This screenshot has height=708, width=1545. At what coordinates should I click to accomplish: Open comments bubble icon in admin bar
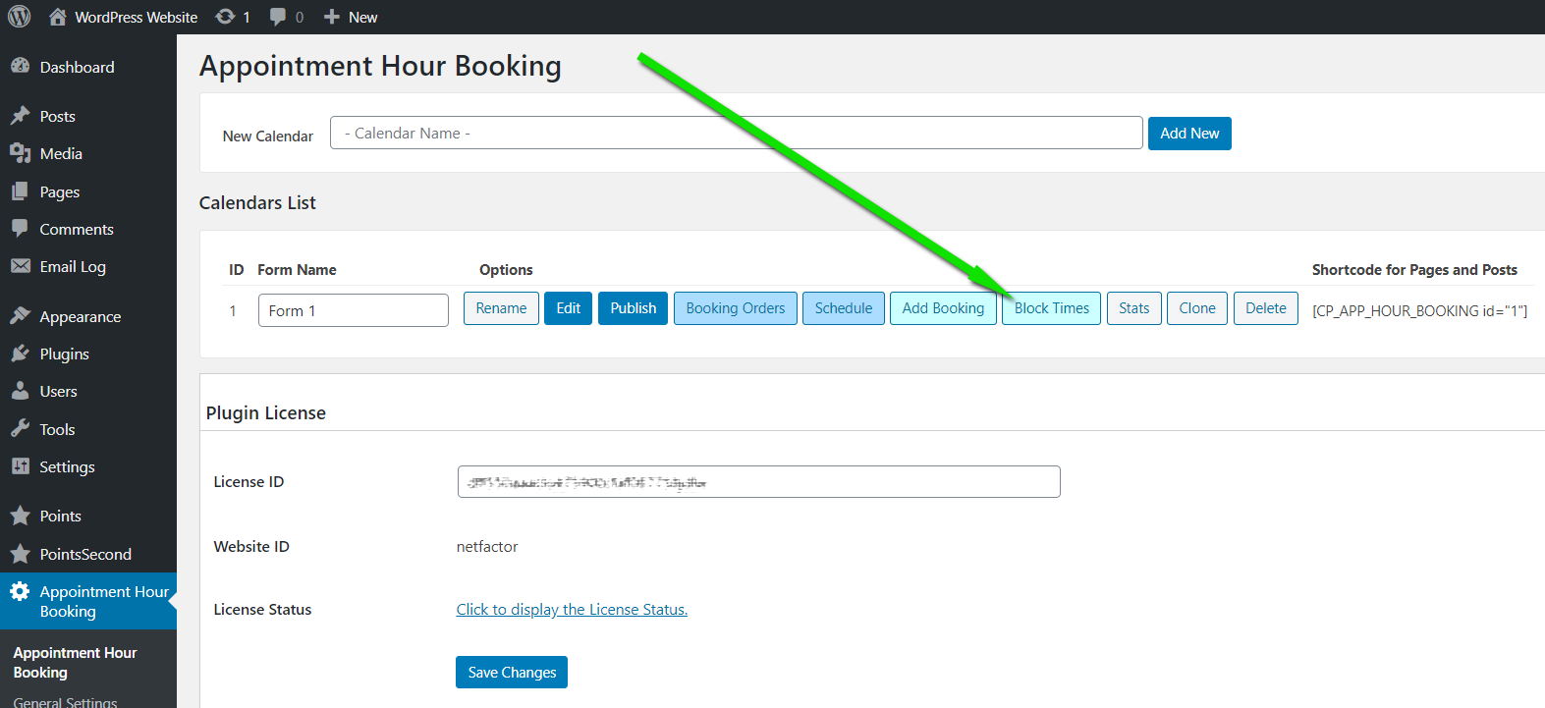point(278,17)
